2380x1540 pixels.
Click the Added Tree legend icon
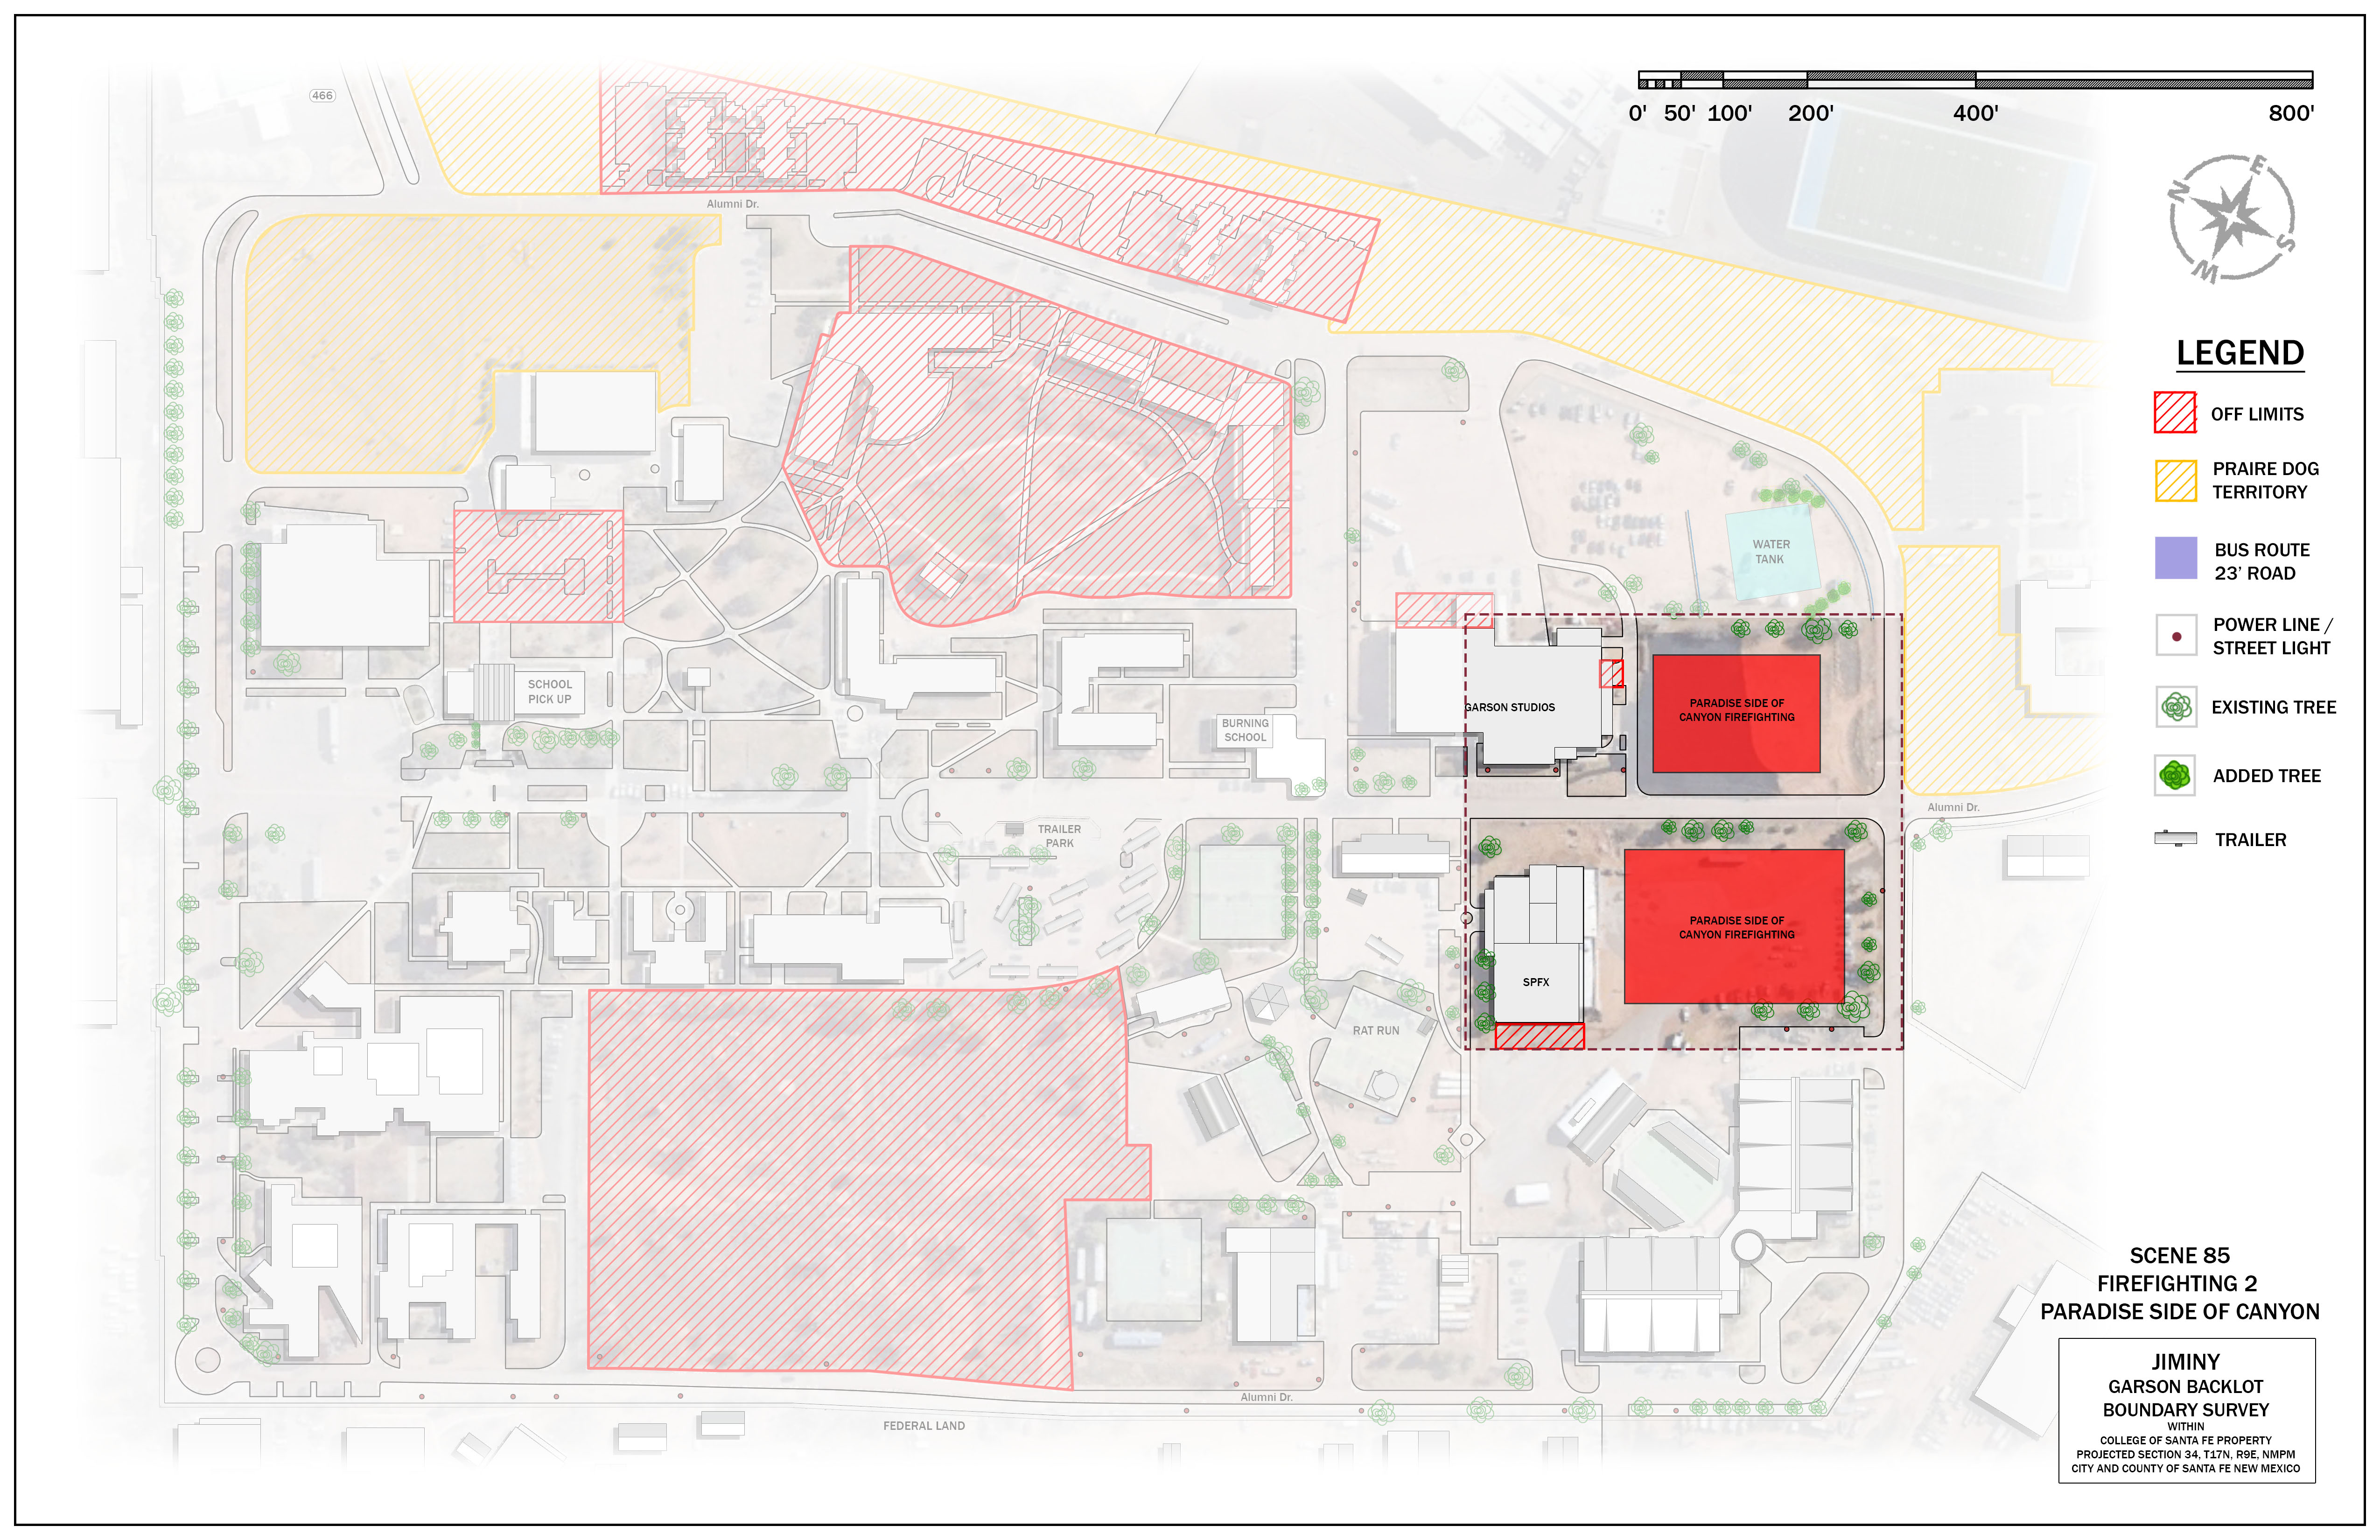point(2176,775)
